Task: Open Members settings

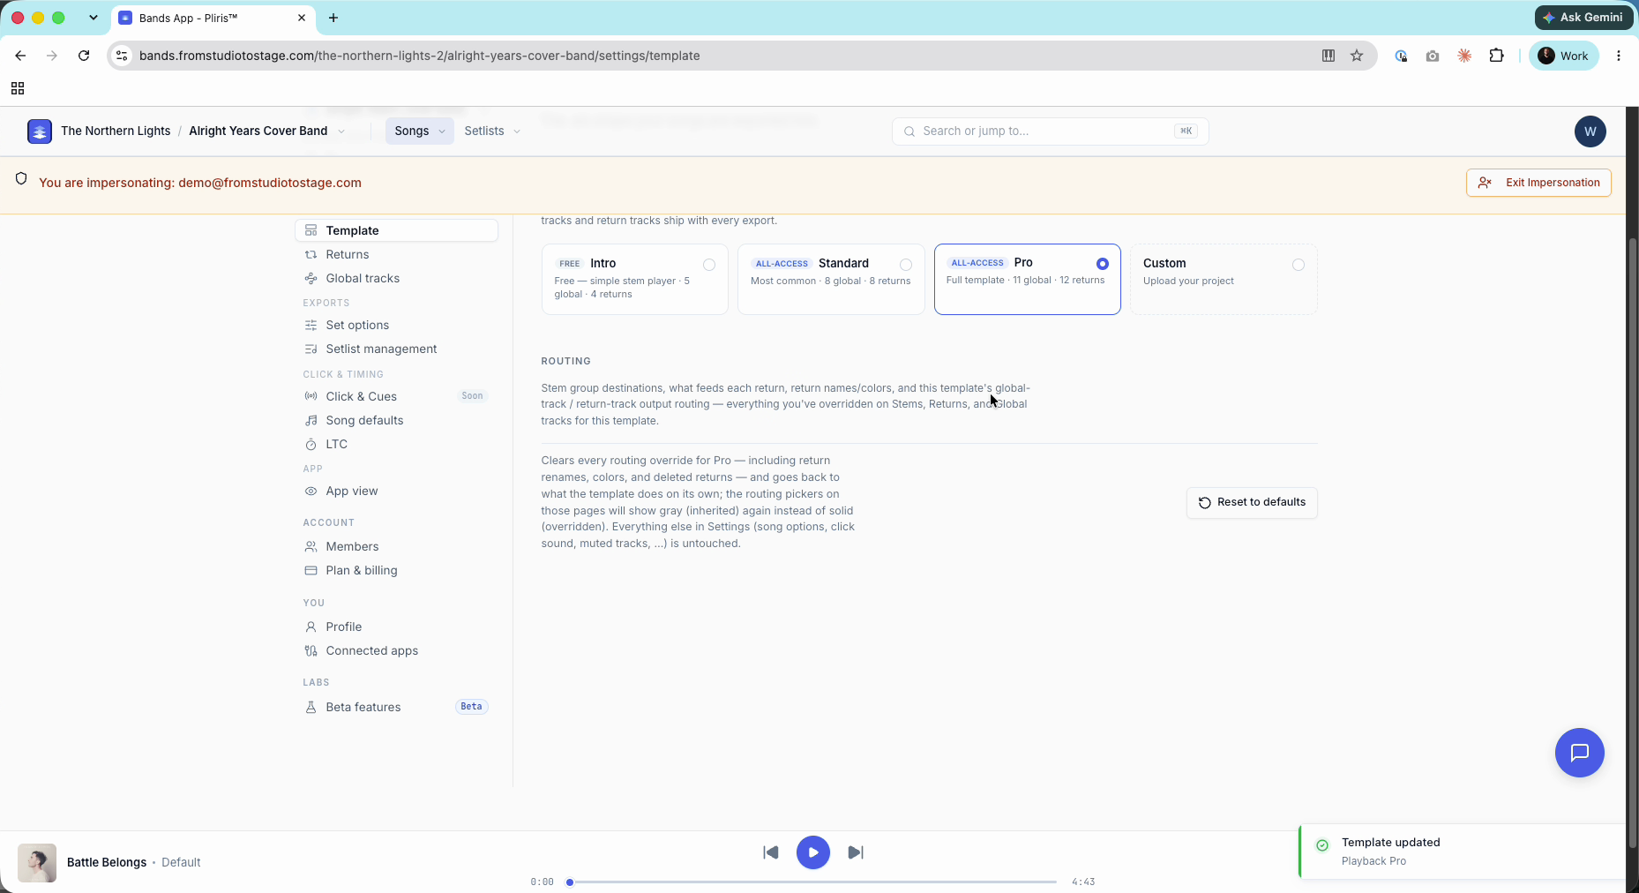Action: coord(396,546)
